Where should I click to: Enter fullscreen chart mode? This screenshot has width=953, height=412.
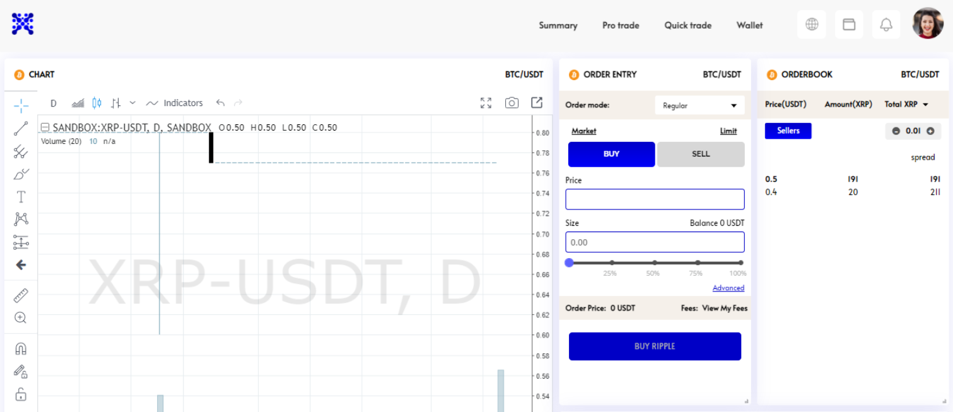coord(486,103)
